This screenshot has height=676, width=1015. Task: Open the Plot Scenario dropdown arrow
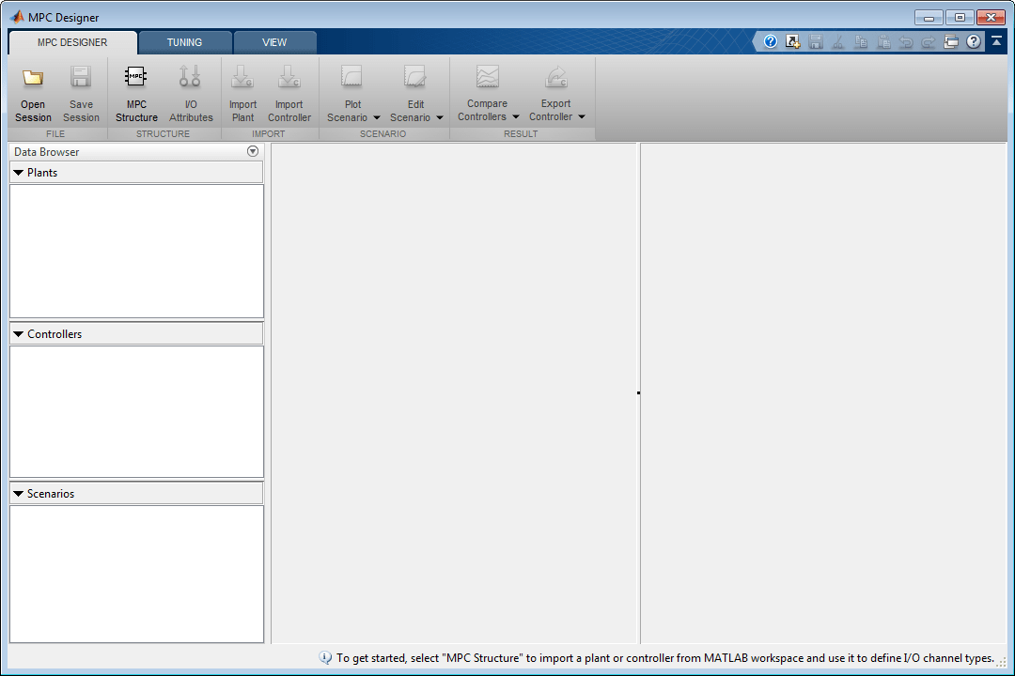(x=377, y=117)
